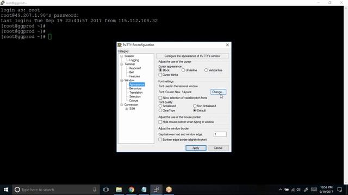Open the battery status tray icon
Viewport: 348px width, 195px height.
(x=287, y=190)
